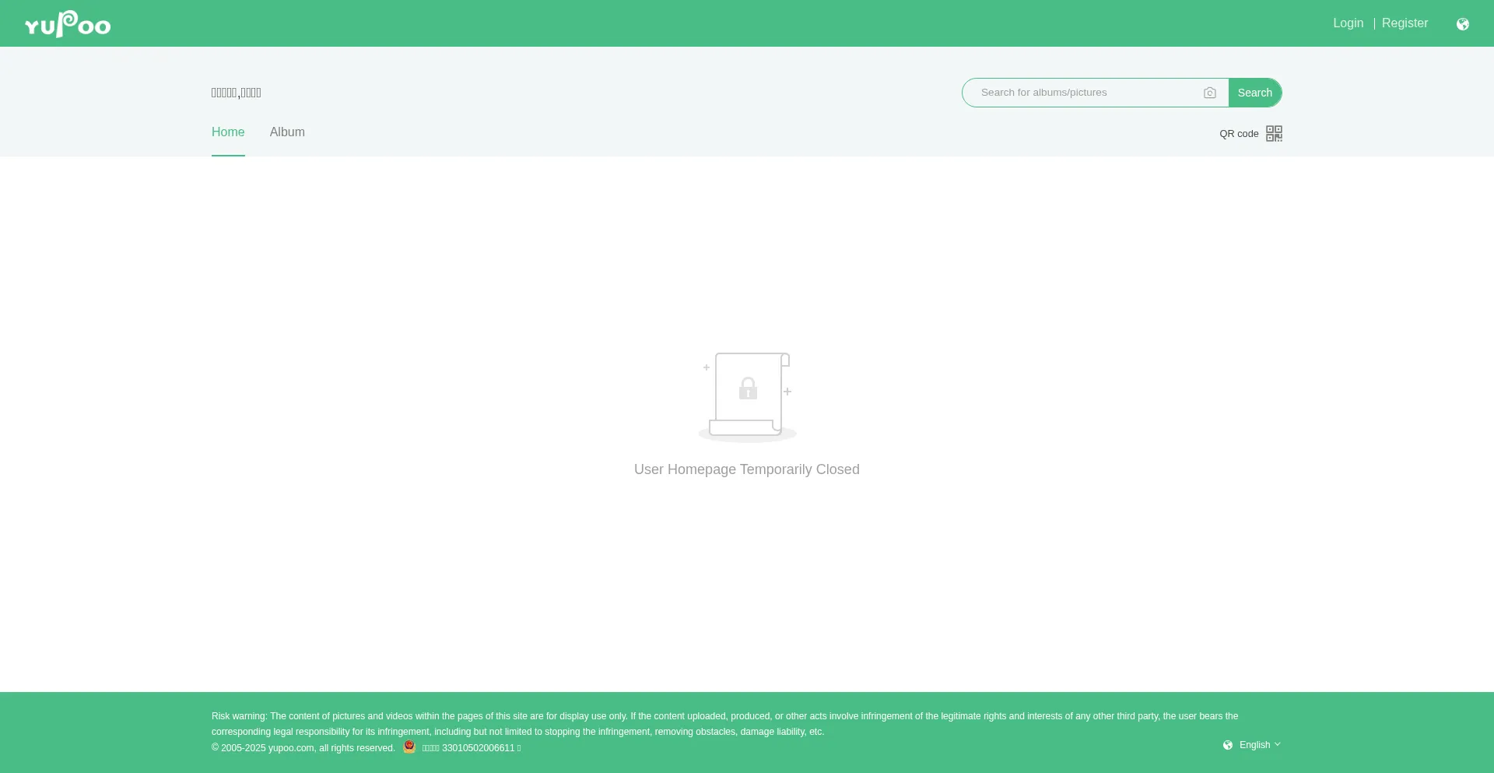Screen dimensions: 1494x773
Task: Open the globe language icon in the top bar
Action: coord(1462,24)
